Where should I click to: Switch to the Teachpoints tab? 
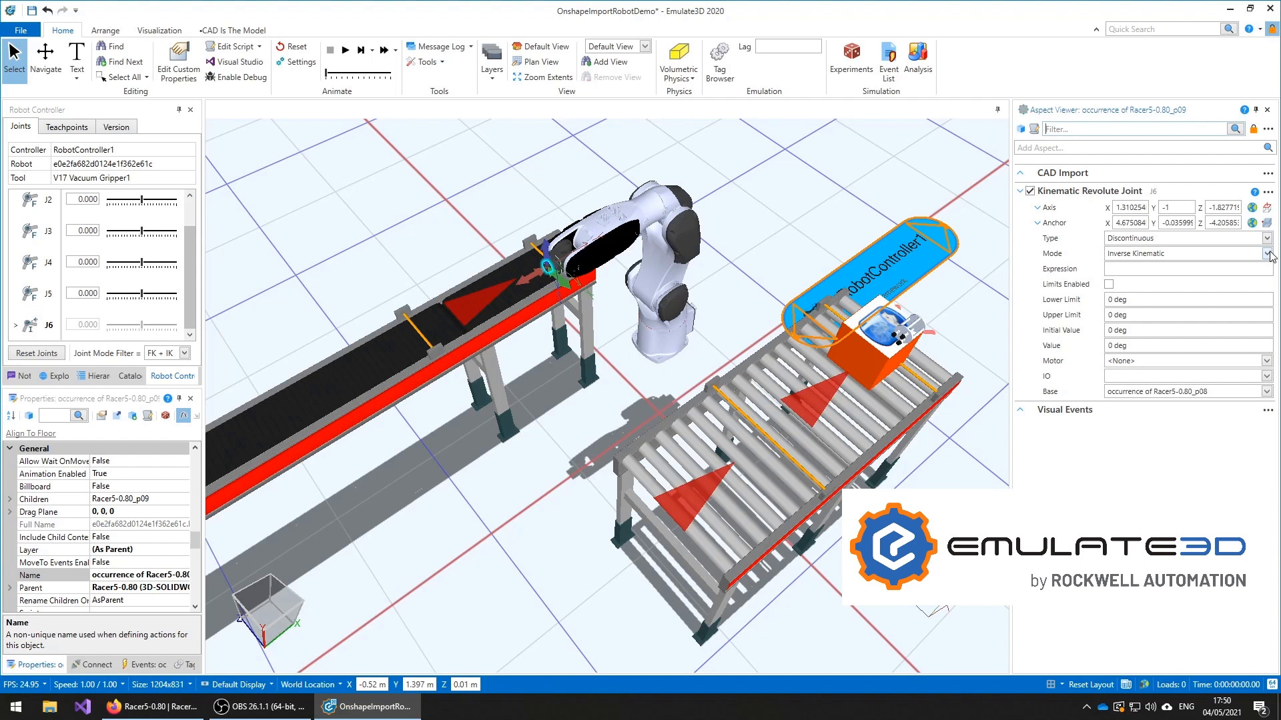[67, 127]
